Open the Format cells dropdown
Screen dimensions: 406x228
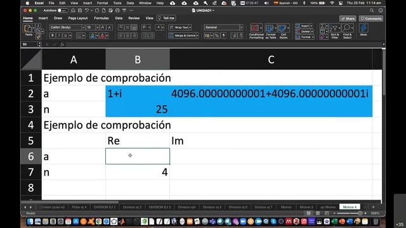tap(304, 37)
